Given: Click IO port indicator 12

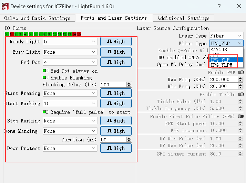Looking at the screenshot, I should coord(64,34).
